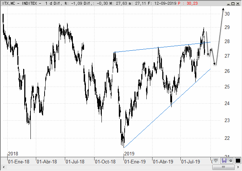This screenshot has width=242, height=171.
Task: Click the INDITEX name in title bar
Action: (x=29, y=3)
